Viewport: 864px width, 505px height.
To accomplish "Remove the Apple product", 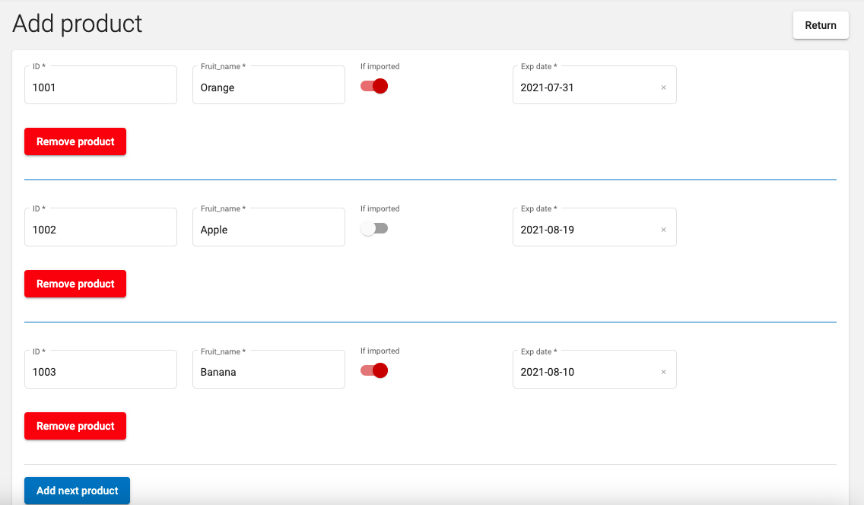I will point(75,284).
